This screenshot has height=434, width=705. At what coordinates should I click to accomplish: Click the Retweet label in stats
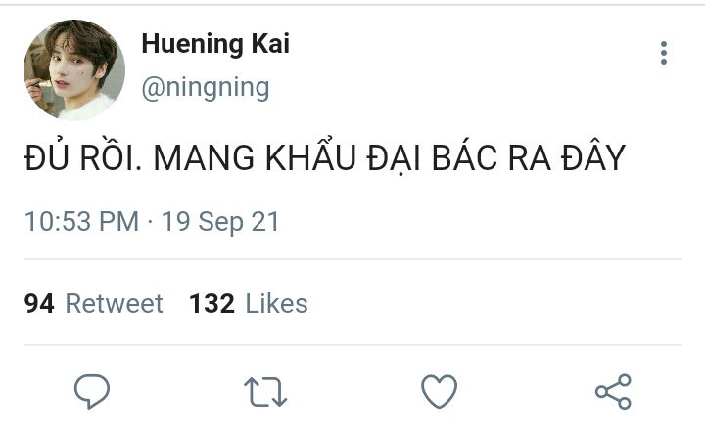tap(115, 304)
